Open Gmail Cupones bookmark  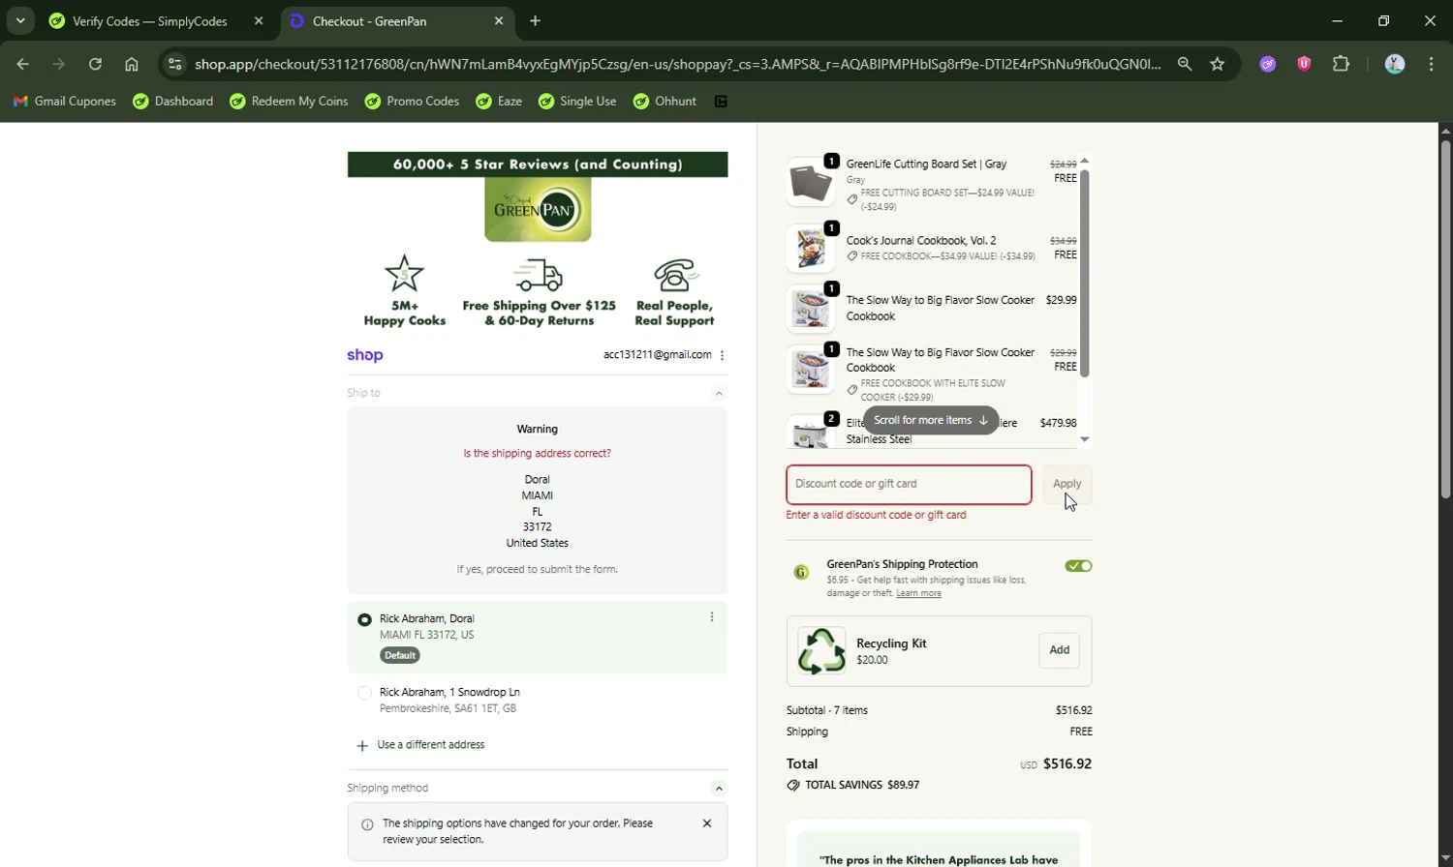coord(65,101)
